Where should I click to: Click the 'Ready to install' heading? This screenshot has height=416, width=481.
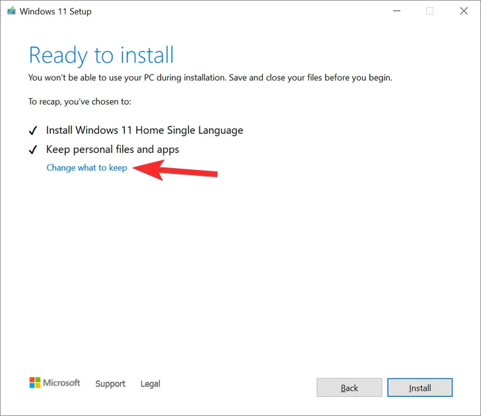101,56
